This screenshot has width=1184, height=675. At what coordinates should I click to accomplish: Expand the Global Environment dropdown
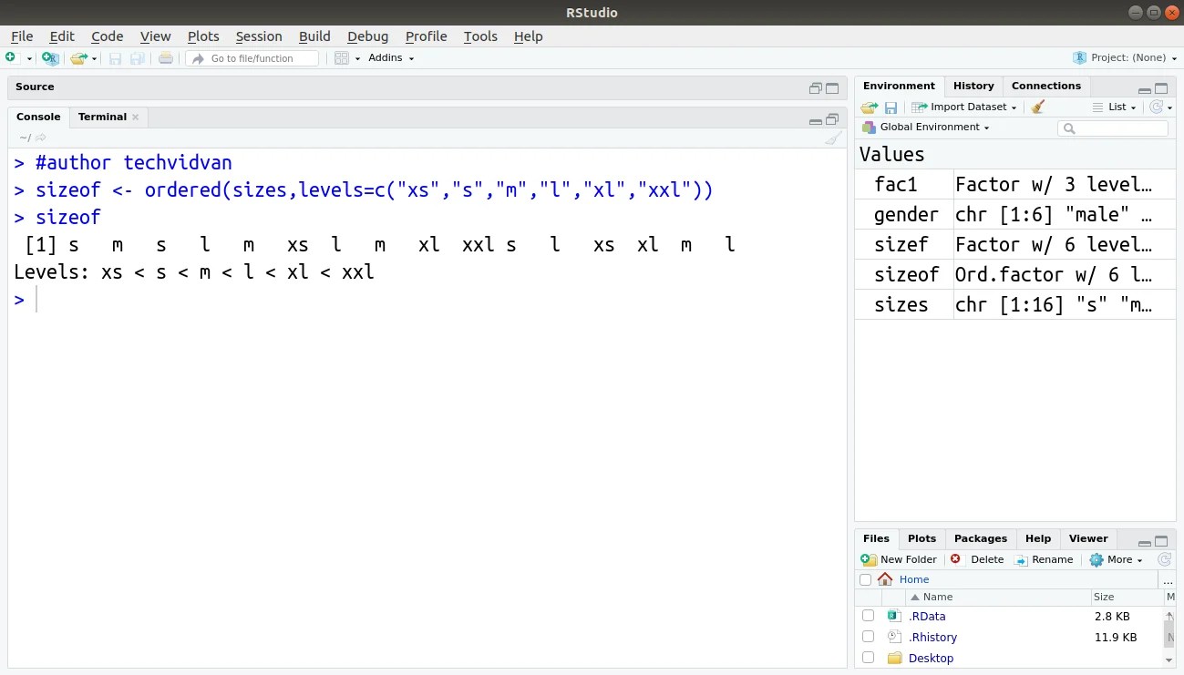(x=926, y=128)
